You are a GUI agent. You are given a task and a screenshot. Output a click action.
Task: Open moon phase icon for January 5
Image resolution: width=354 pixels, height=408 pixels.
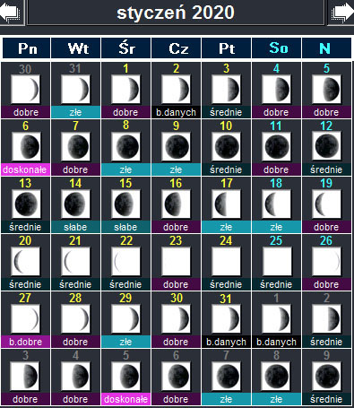(x=326, y=89)
